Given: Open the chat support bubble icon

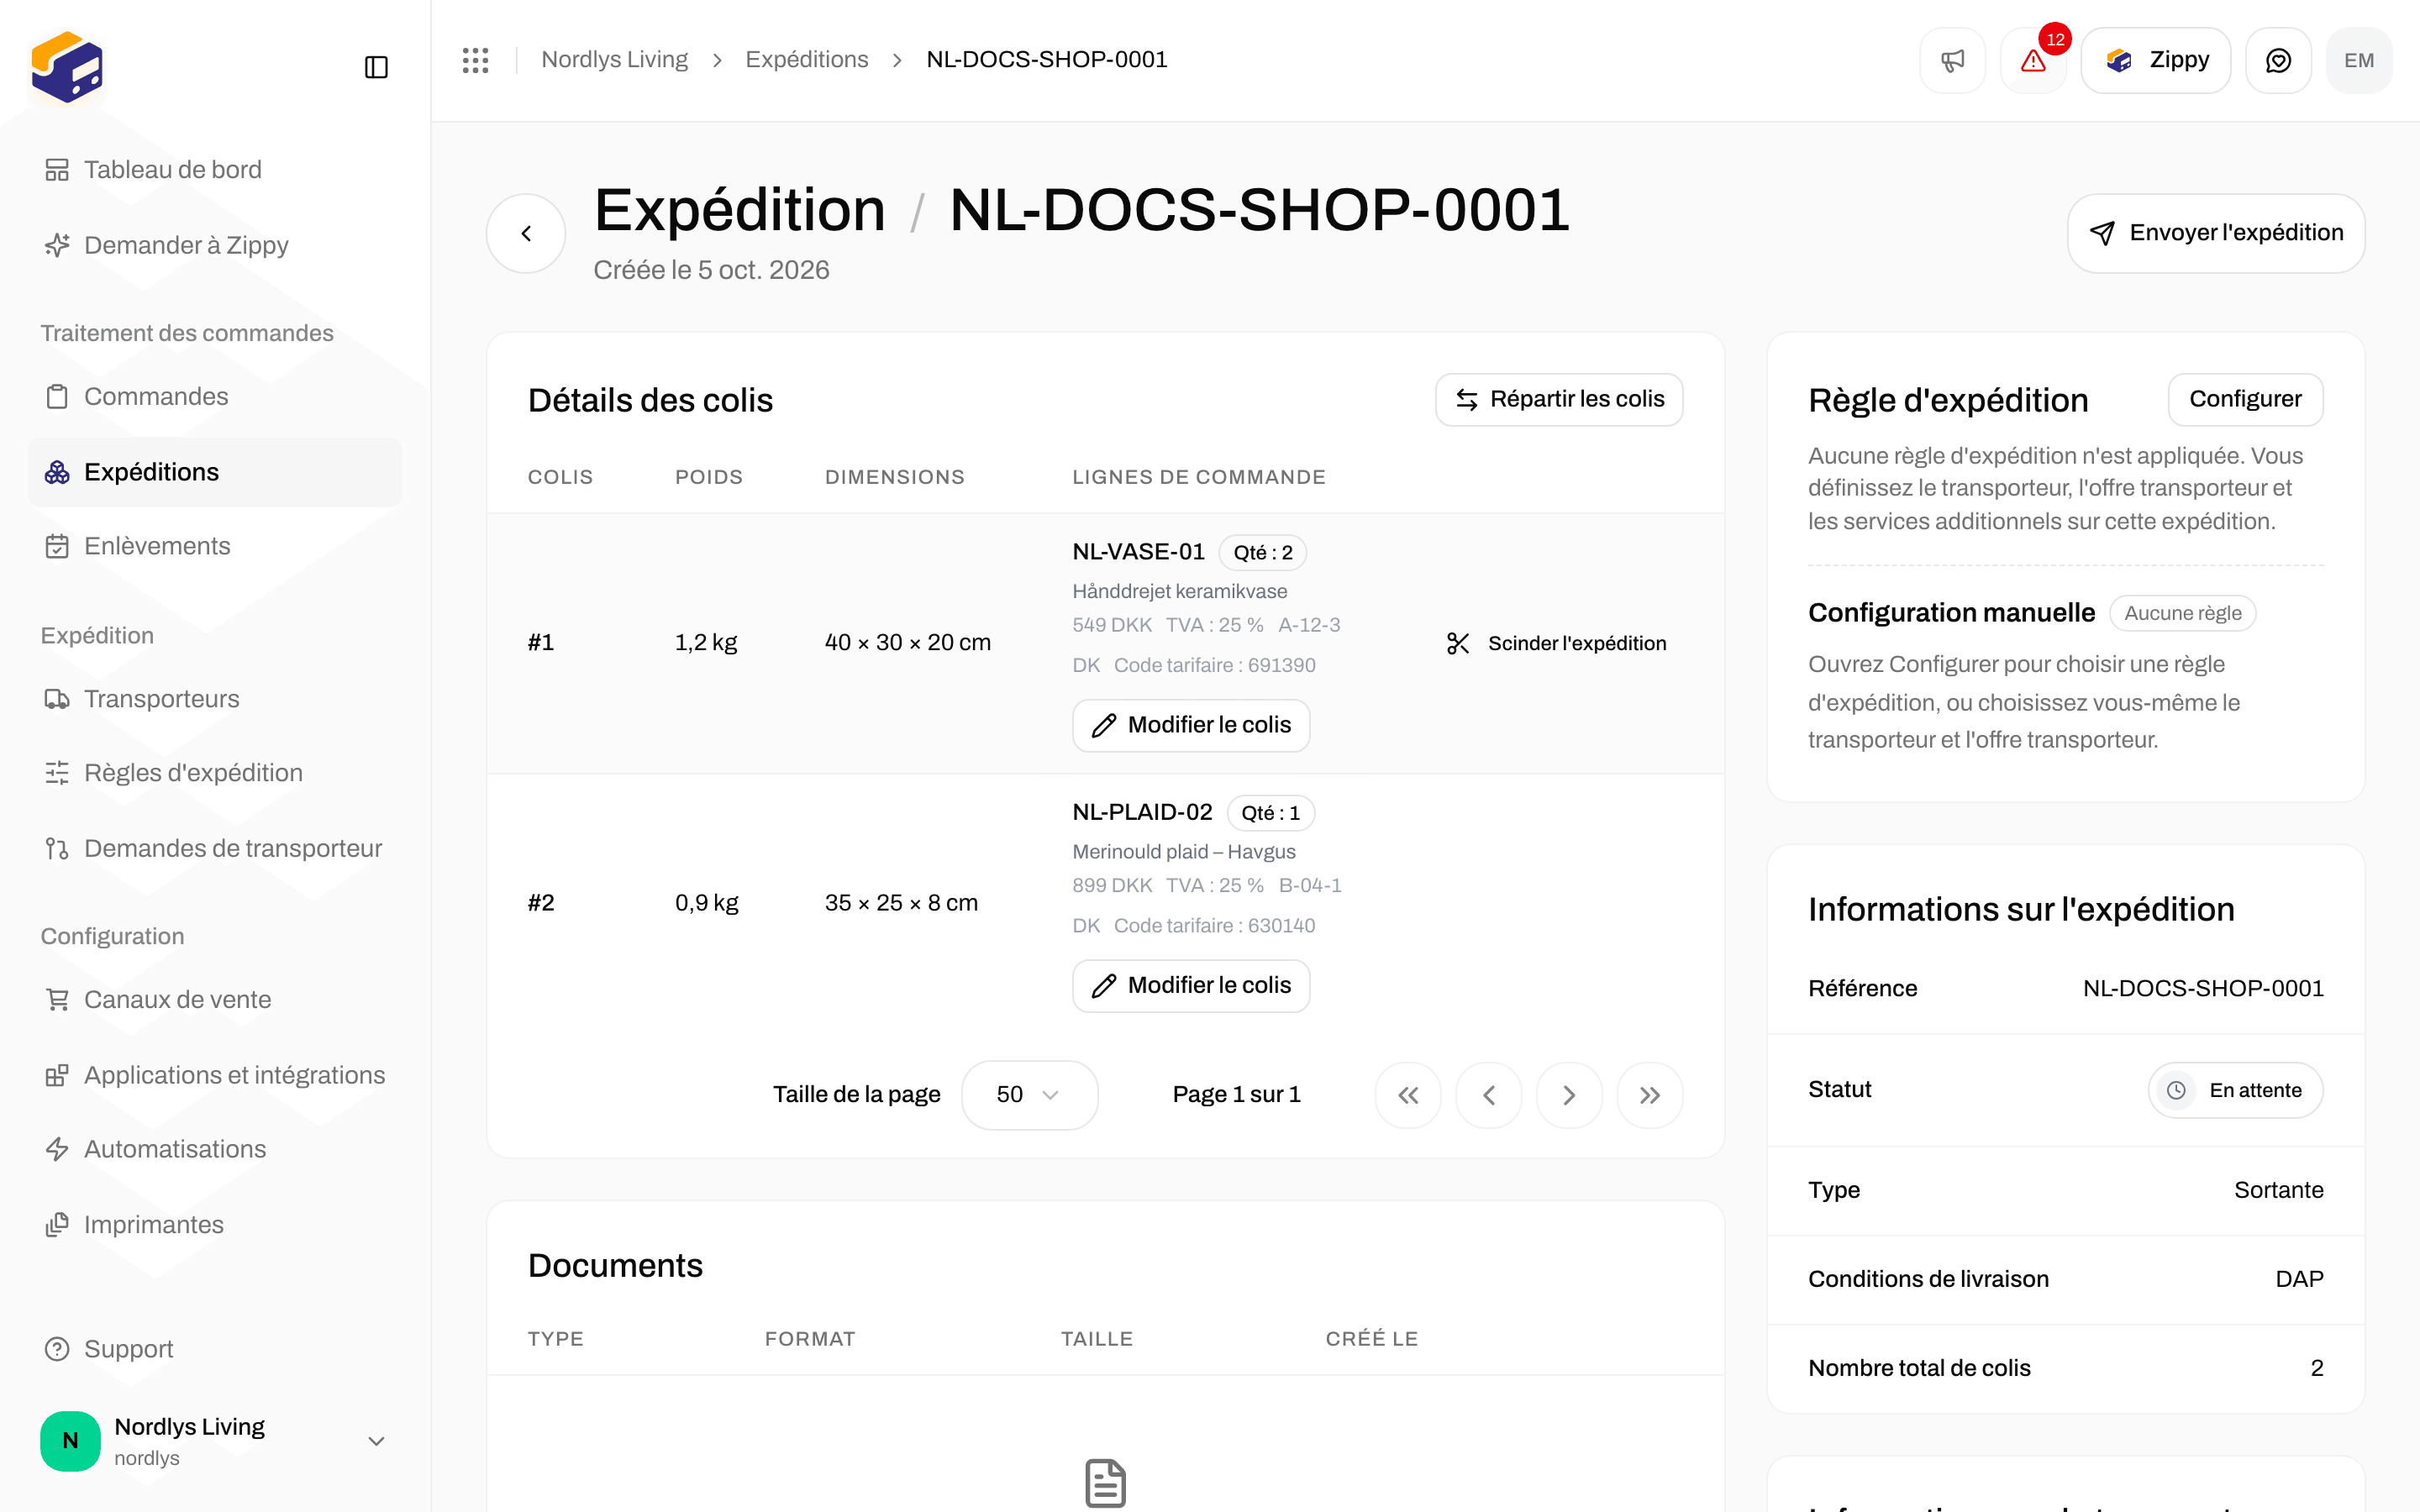Looking at the screenshot, I should coord(2278,61).
